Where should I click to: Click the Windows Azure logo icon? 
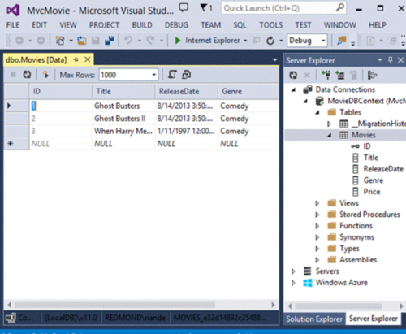click(308, 283)
